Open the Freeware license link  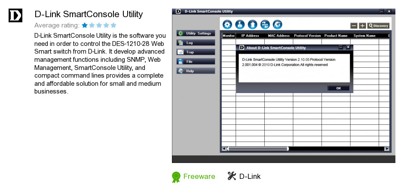tap(199, 176)
